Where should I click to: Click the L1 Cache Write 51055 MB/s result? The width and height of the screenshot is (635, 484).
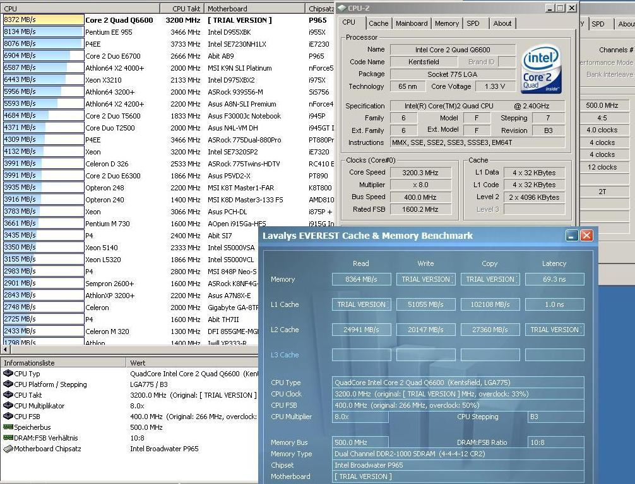click(425, 304)
